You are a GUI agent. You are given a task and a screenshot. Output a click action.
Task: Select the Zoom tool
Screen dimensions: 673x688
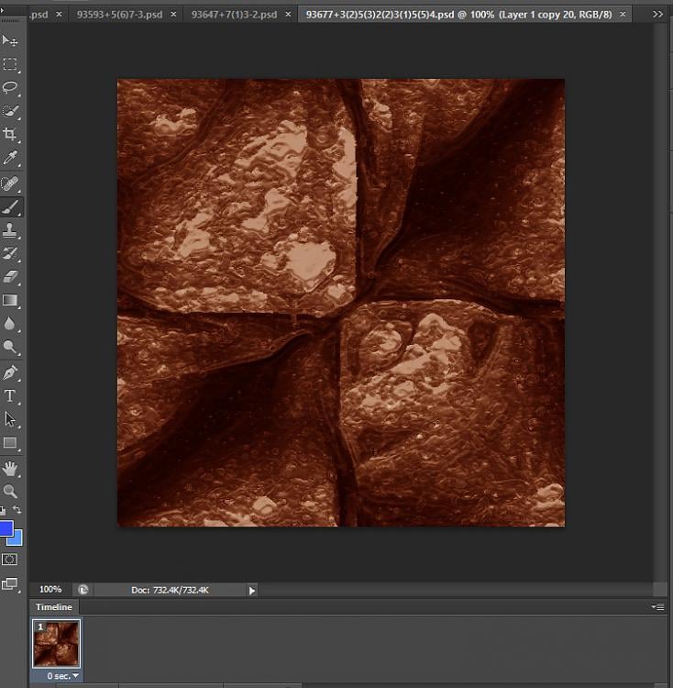tap(10, 491)
